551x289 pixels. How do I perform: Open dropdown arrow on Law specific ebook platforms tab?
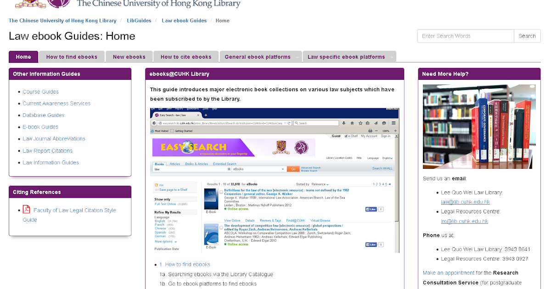[392, 57]
